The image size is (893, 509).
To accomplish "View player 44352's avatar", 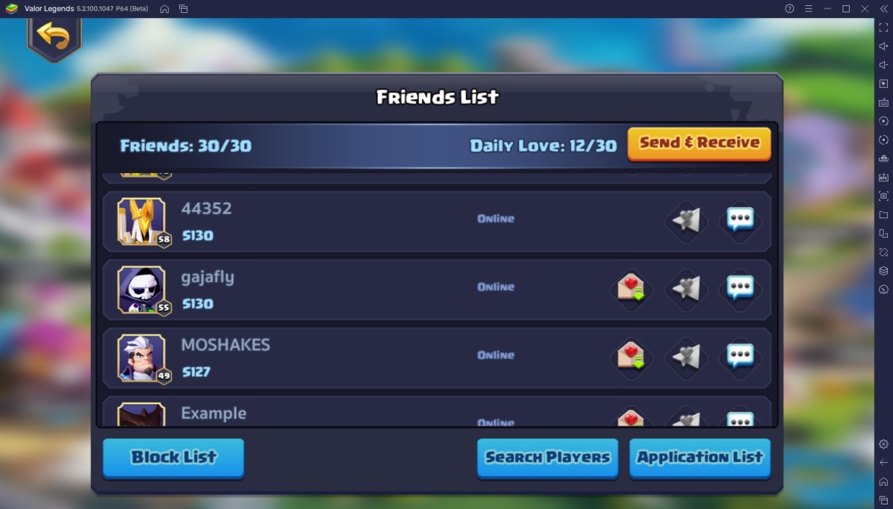I will pos(142,222).
